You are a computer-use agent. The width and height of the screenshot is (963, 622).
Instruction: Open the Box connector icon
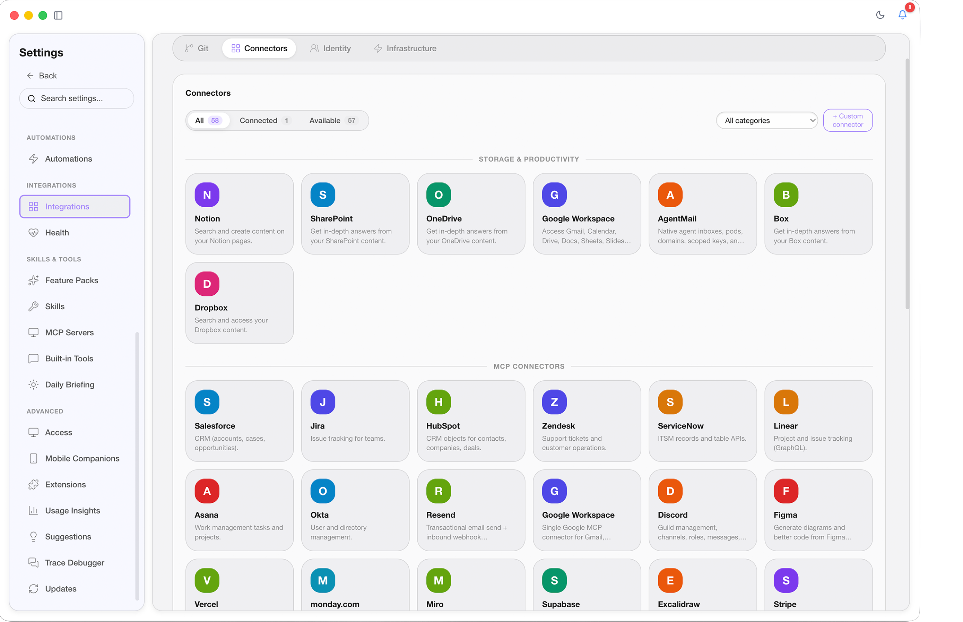click(786, 195)
